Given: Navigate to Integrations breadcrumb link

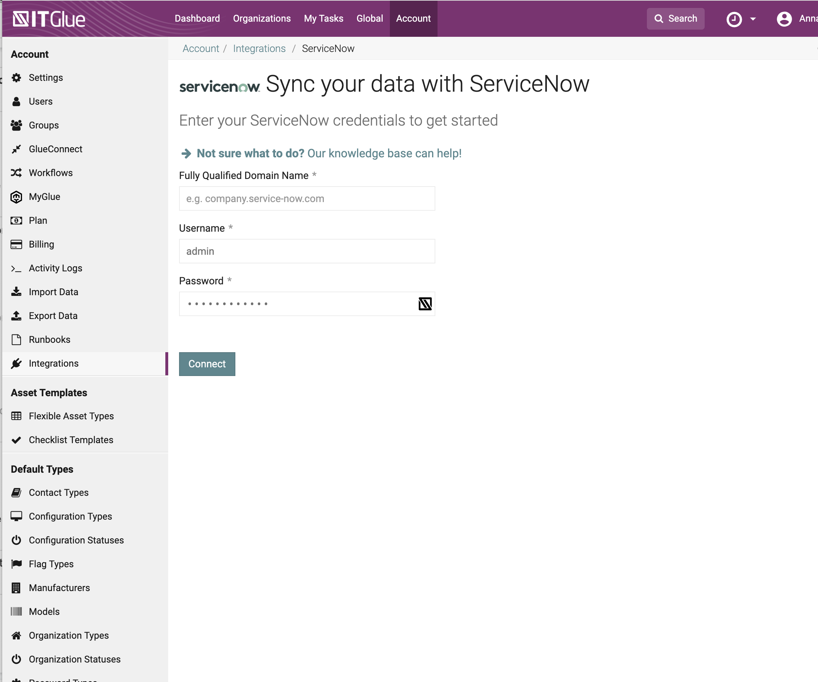Looking at the screenshot, I should click(x=259, y=49).
